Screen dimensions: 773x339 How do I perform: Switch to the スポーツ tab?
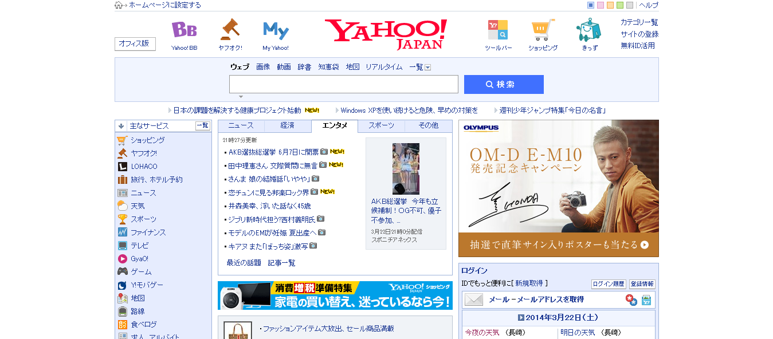382,125
